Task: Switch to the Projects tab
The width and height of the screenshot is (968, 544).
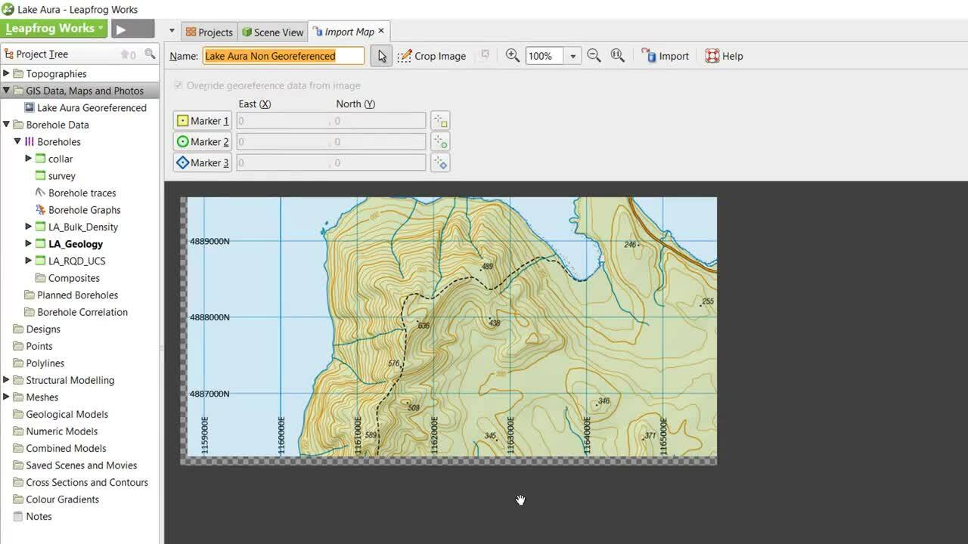Action: (209, 32)
